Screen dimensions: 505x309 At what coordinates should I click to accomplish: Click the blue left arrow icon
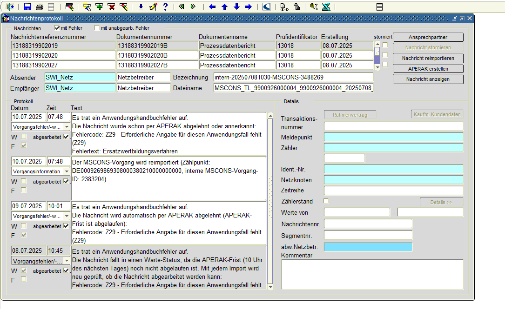(212, 7)
